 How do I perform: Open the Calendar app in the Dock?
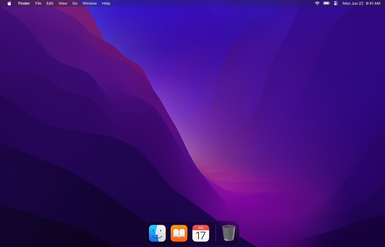click(x=201, y=233)
